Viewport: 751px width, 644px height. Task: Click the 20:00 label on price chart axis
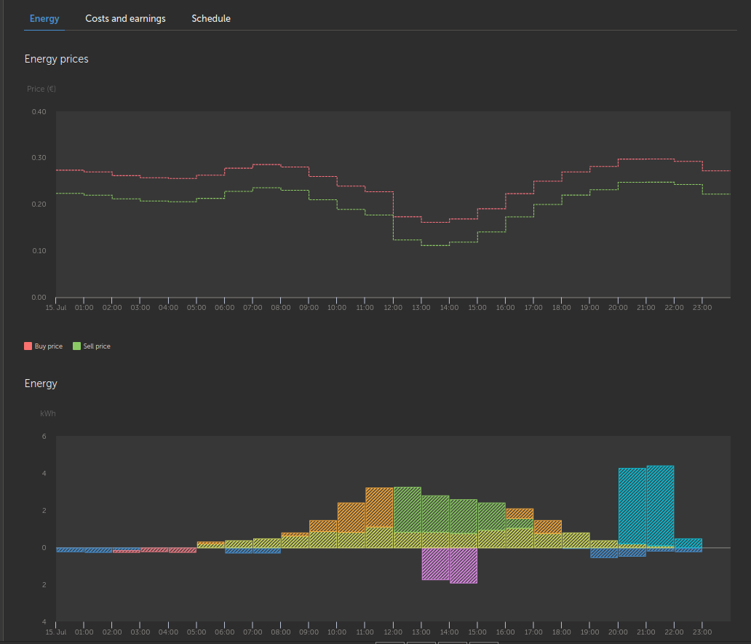618,308
